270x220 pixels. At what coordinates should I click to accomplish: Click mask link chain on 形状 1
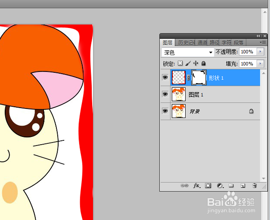tap(188, 77)
